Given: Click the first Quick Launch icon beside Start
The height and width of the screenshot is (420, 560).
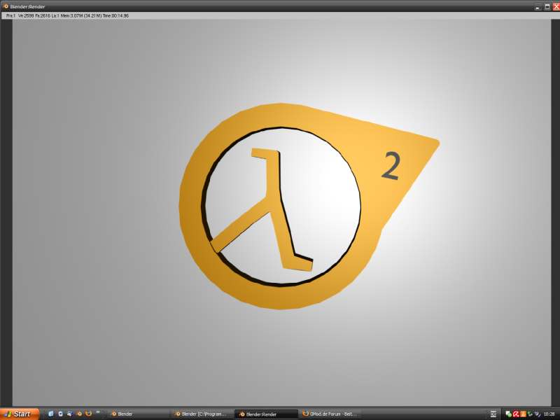Looking at the screenshot, I should [51, 414].
